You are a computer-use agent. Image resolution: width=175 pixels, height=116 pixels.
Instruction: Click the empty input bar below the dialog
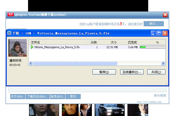pos(87,89)
